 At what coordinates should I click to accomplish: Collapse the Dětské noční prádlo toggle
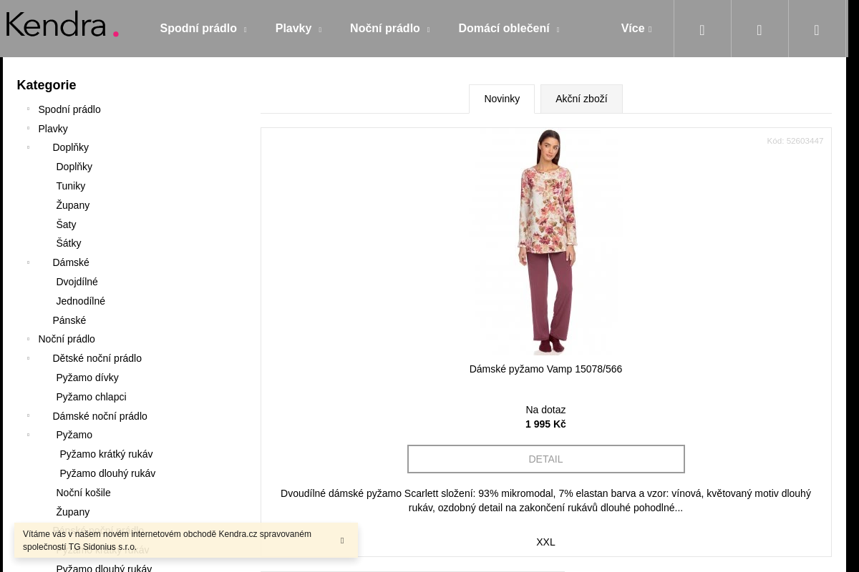click(x=29, y=358)
